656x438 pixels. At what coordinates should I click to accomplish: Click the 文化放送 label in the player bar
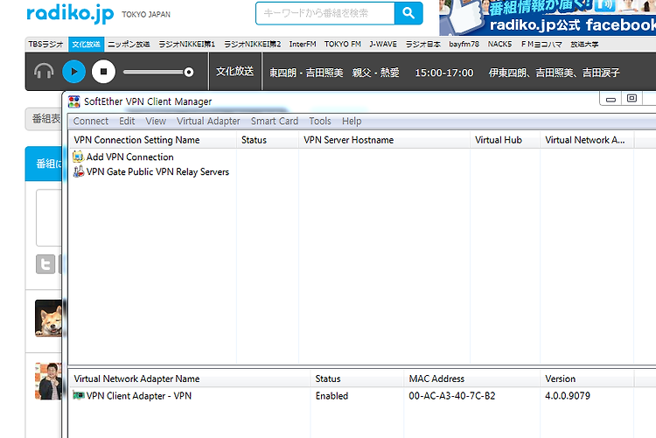(234, 72)
